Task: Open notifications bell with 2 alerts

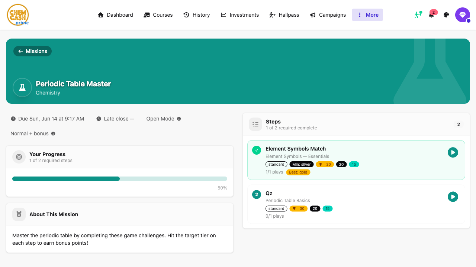Action: (432, 14)
